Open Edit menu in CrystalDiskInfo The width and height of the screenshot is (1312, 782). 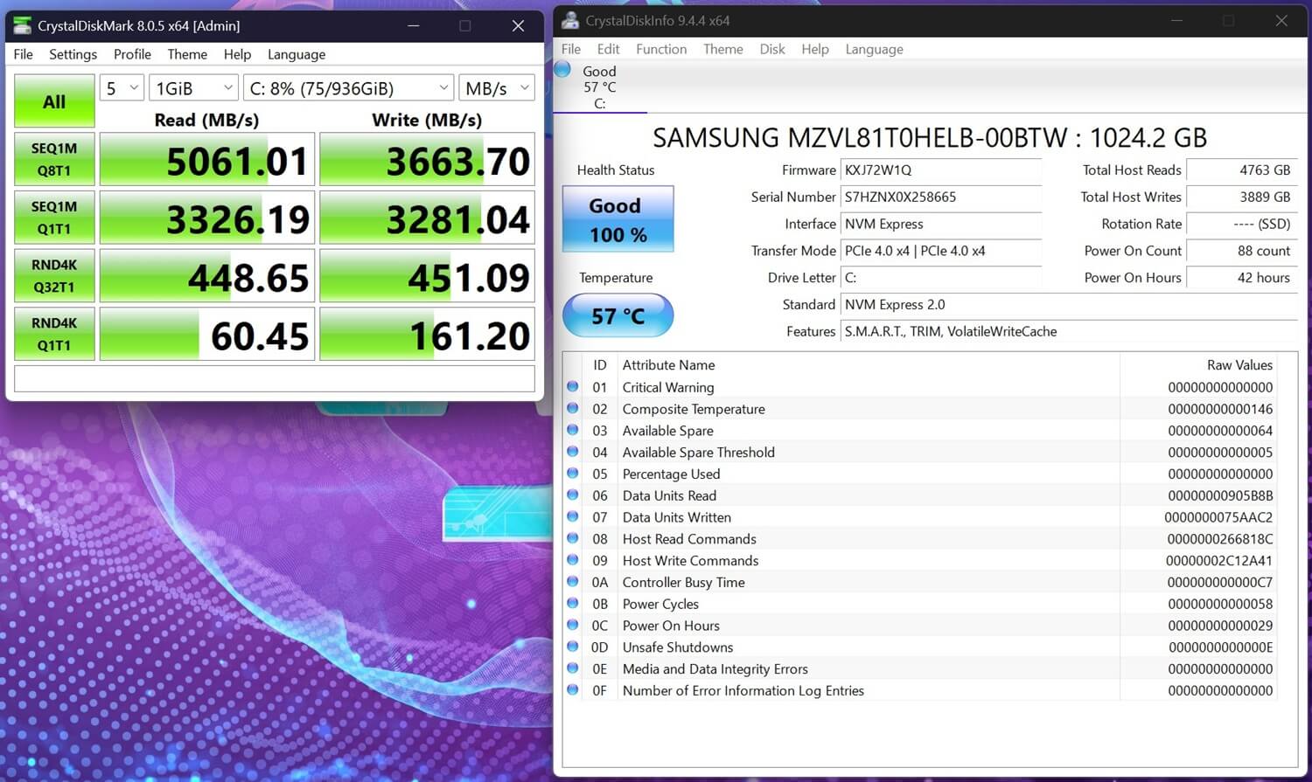[x=608, y=49]
